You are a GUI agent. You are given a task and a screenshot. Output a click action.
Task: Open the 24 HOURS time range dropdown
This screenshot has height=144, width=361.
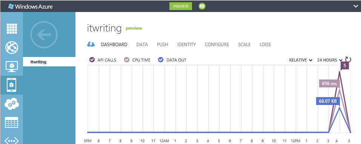[x=330, y=60]
